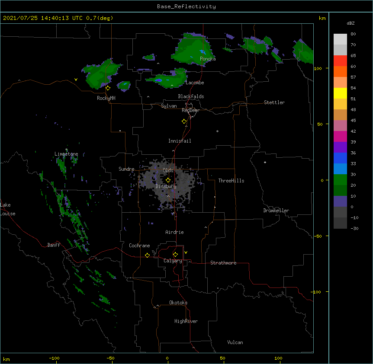This screenshot has height=364, width=373.
Task: Click the yellow diamond marker at Calgary
Action: (x=175, y=255)
